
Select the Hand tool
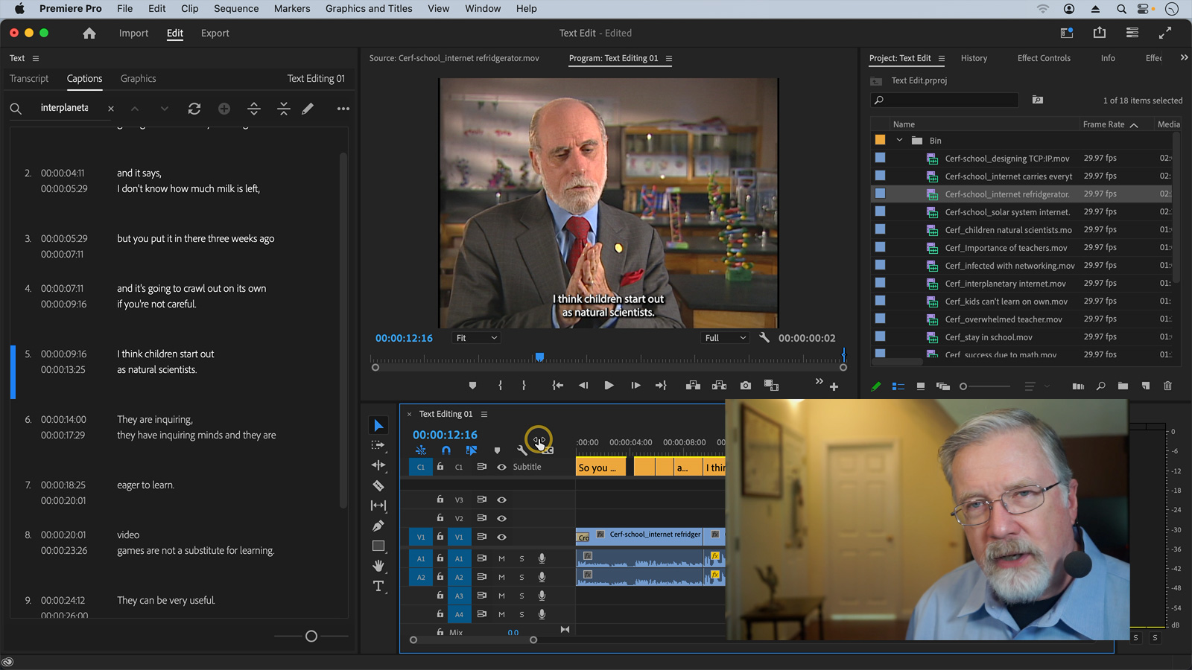click(x=378, y=566)
